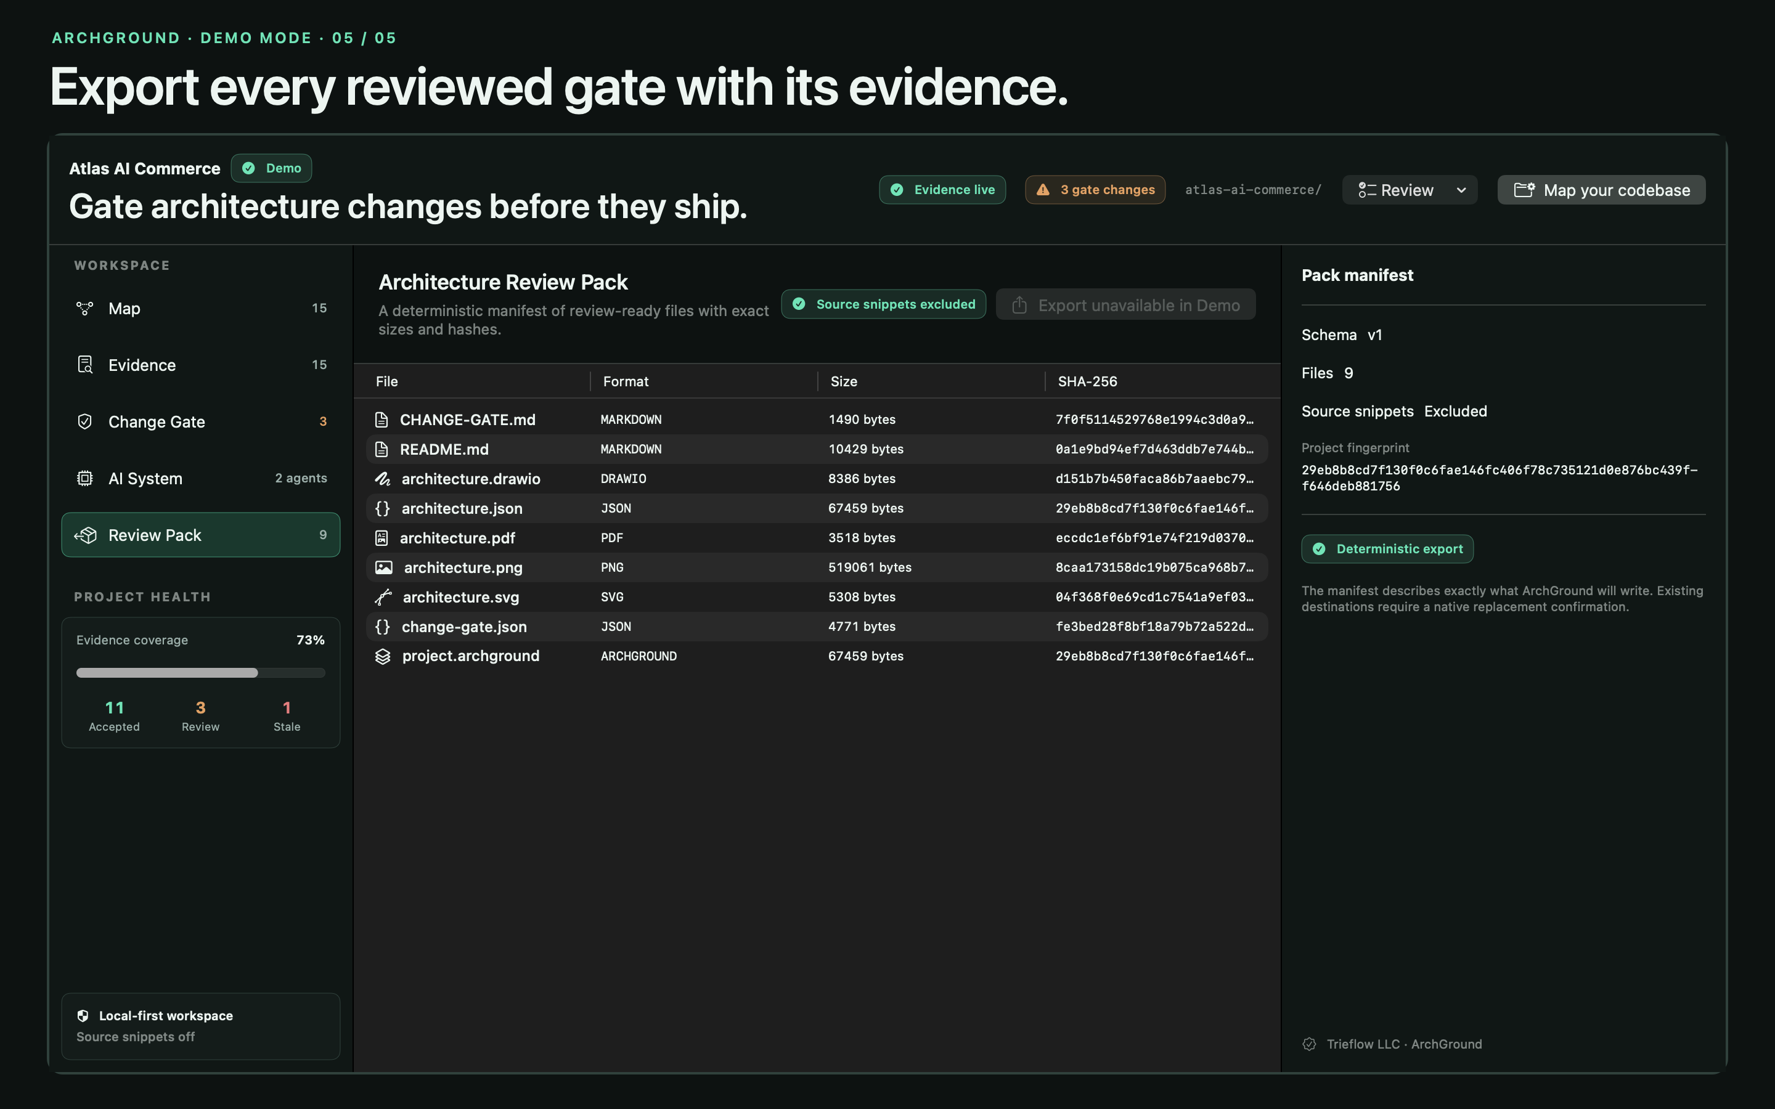The width and height of the screenshot is (1775, 1109).
Task: Select the architecture.drawio file name
Action: [471, 479]
